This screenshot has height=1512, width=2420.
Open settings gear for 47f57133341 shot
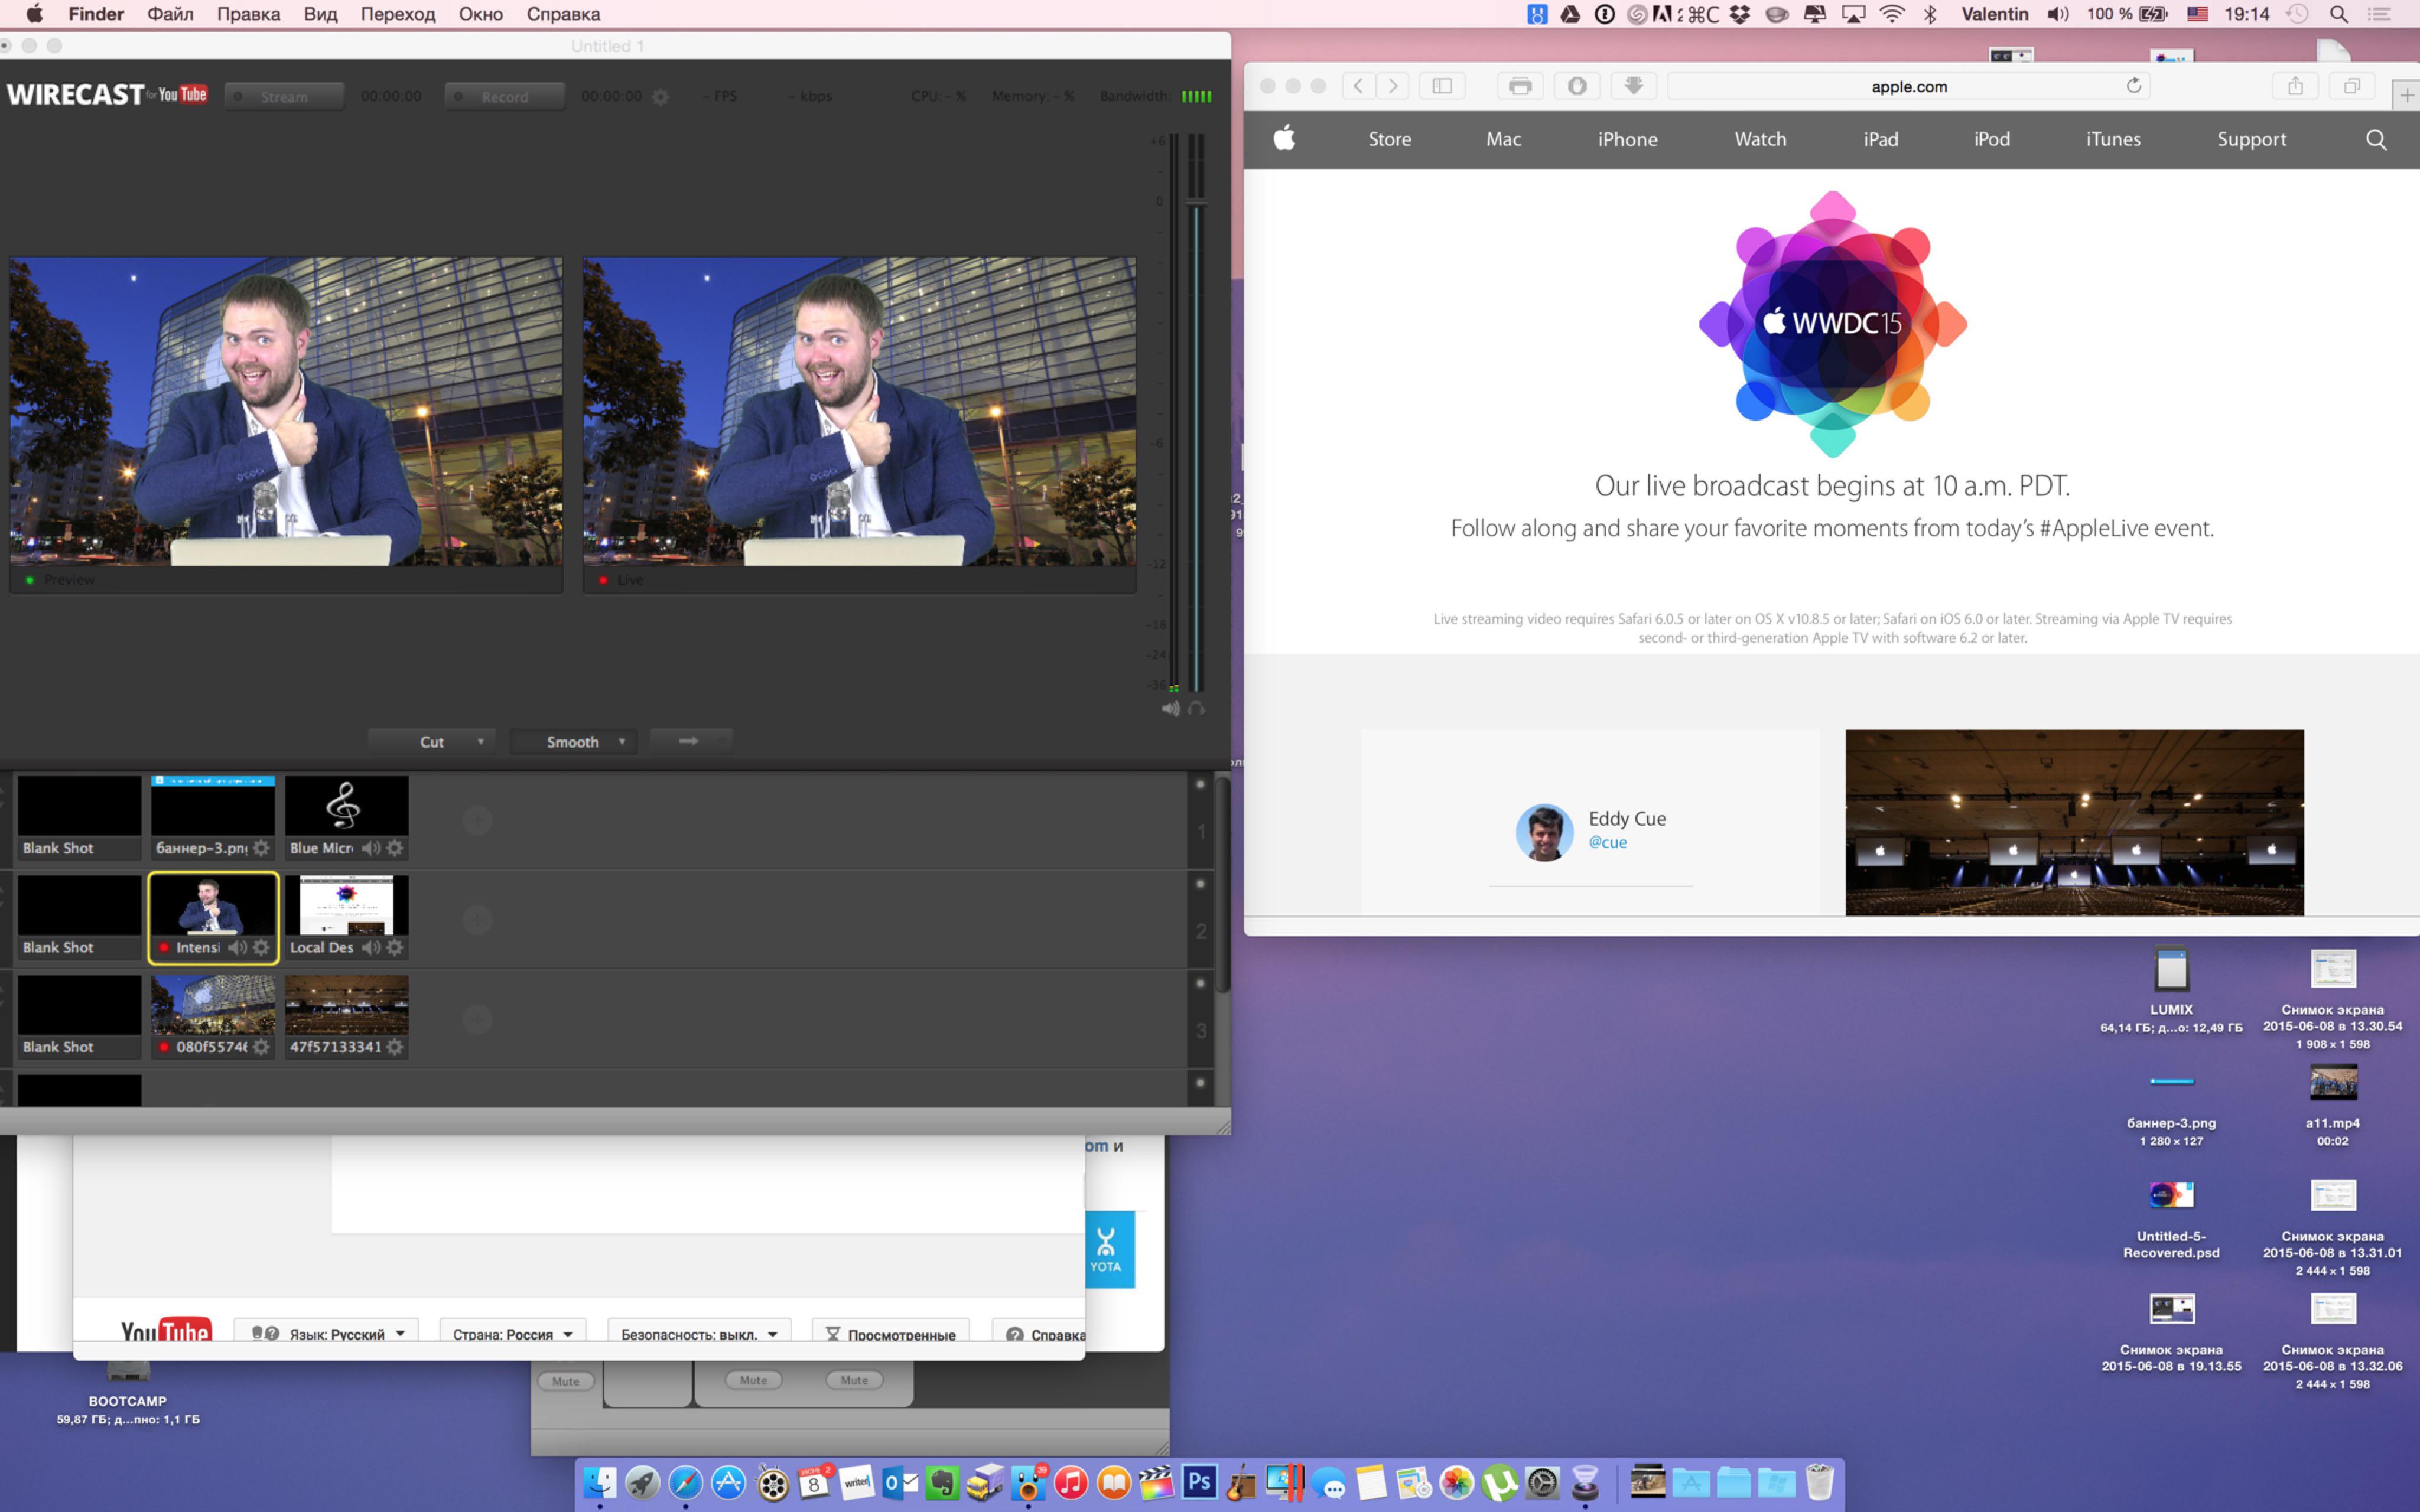(395, 1047)
